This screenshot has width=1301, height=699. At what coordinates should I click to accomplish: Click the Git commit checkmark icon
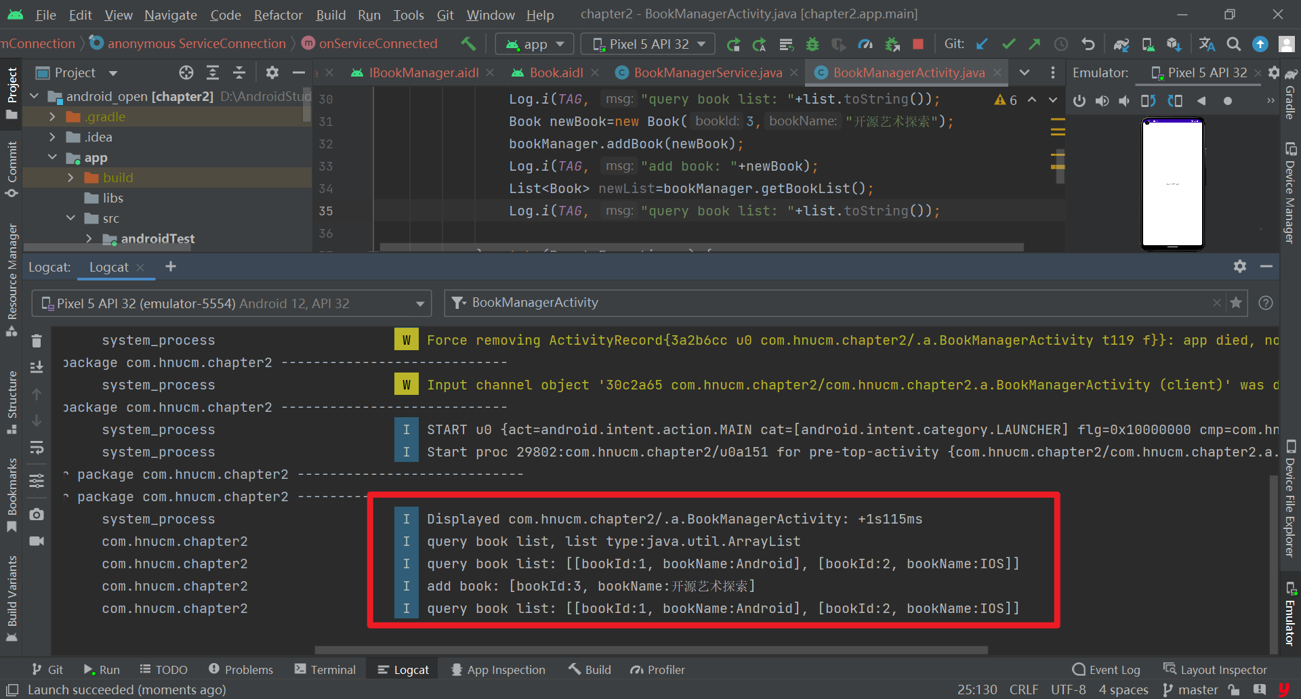click(1008, 44)
